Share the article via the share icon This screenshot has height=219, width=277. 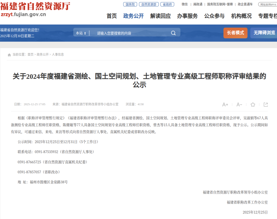(x=265, y=105)
